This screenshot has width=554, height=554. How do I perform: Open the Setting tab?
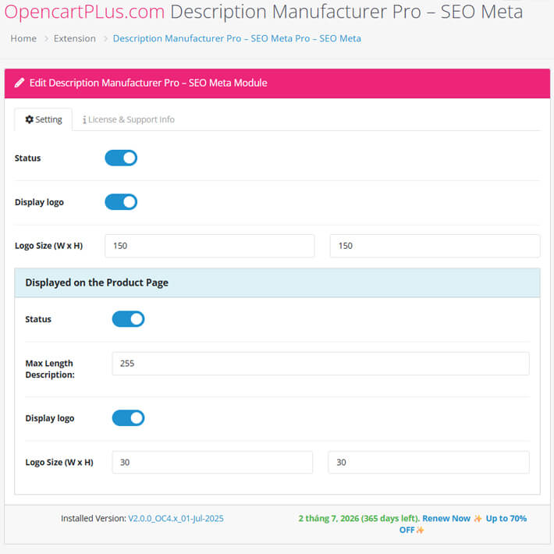tap(44, 119)
